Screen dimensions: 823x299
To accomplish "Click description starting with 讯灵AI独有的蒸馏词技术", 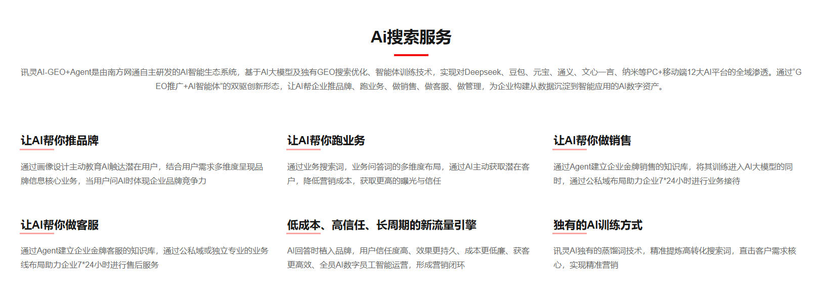I will [674, 258].
